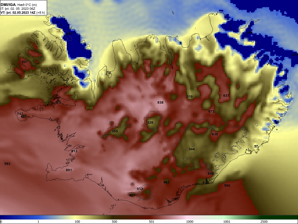Screen dimensions: 298x224
Task: Click the 637 value in the northeast
Action: pyautogui.click(x=226, y=96)
